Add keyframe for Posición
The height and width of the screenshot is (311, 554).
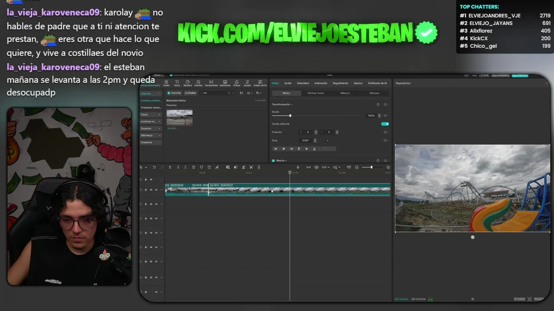click(x=385, y=132)
